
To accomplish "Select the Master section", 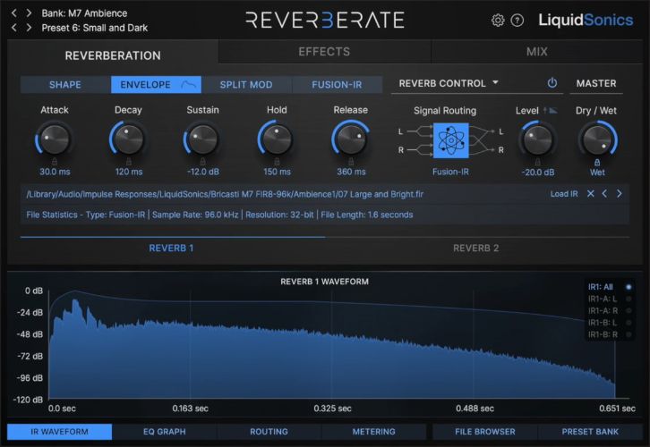I will point(596,83).
